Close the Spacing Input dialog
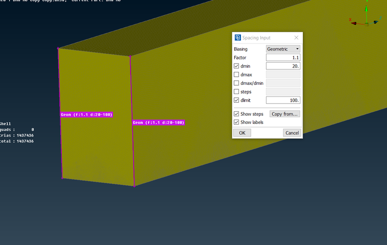Viewport: 387px width, 245px height. pos(296,38)
